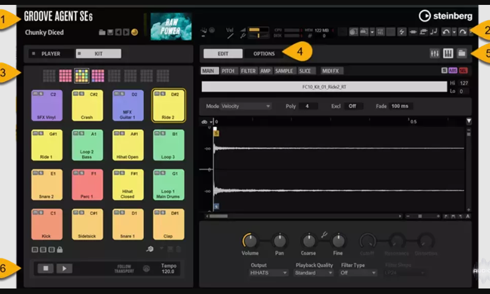The height and width of the screenshot is (294, 490).
Task: Trigger the Loop 1 Main Drums pad
Action: click(168, 184)
